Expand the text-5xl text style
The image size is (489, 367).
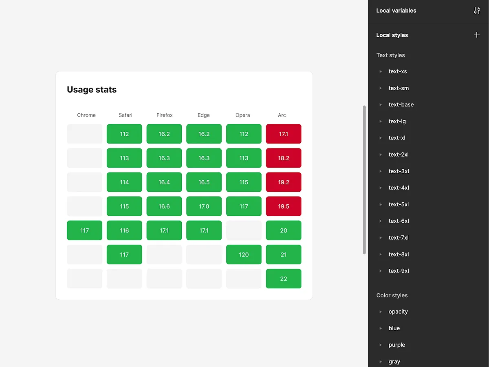(380, 204)
